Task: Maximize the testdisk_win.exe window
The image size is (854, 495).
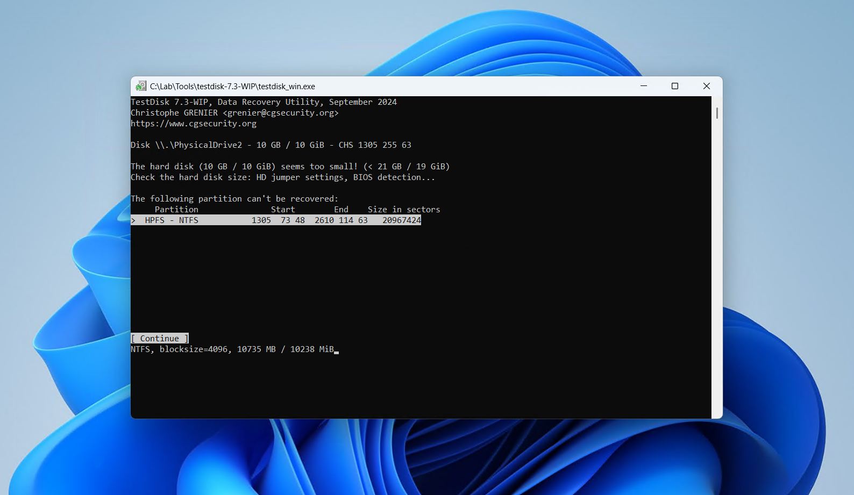Action: pos(675,86)
